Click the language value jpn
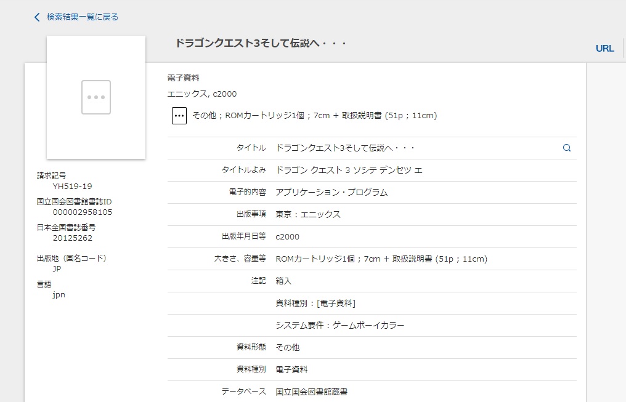 pos(59,295)
